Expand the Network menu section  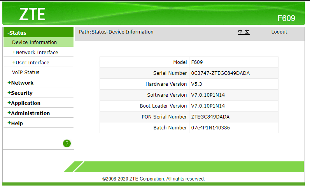point(21,83)
